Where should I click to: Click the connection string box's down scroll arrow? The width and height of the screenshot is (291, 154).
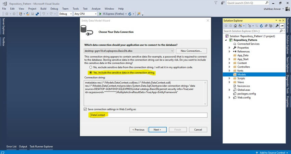(x=205, y=104)
